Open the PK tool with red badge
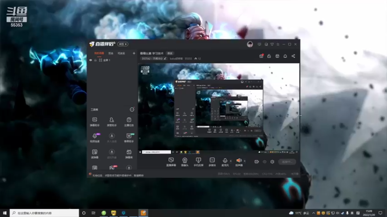The width and height of the screenshot is (387, 217). point(112,167)
